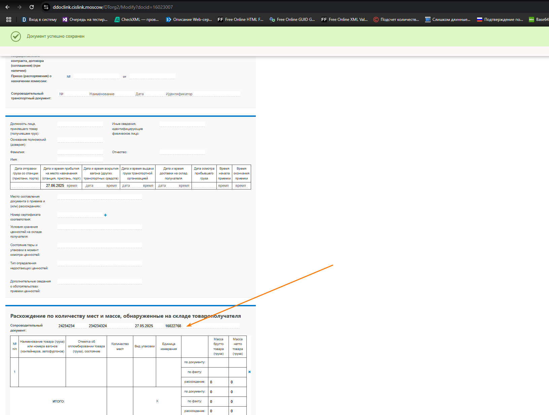549x415 pixels.
Task: Click row 1 'по факту' gross mass cell
Action: 218,372
